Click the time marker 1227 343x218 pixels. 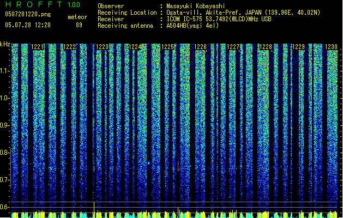[233, 47]
